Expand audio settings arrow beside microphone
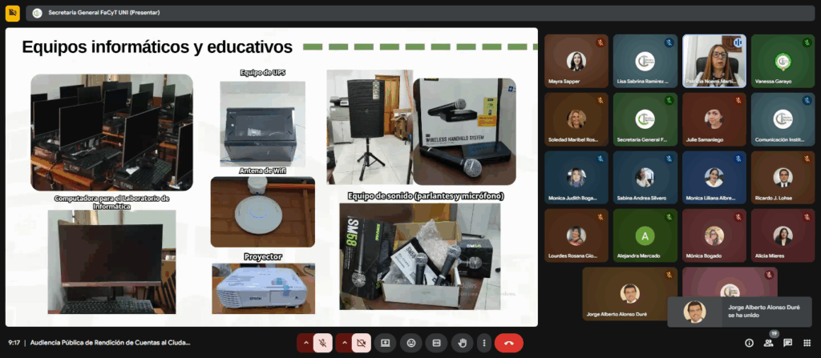 pos(305,343)
